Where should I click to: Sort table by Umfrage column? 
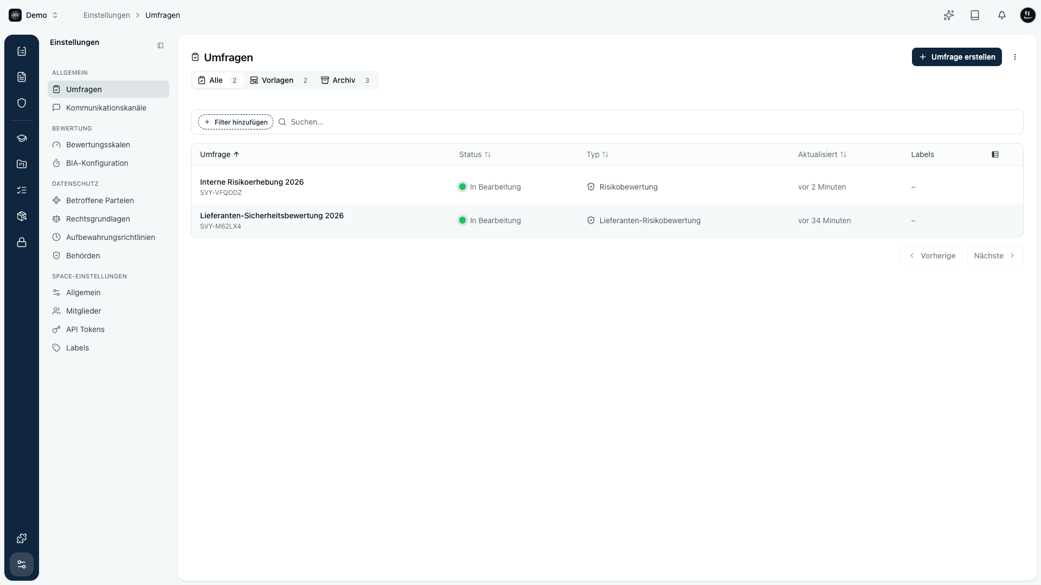click(x=220, y=154)
